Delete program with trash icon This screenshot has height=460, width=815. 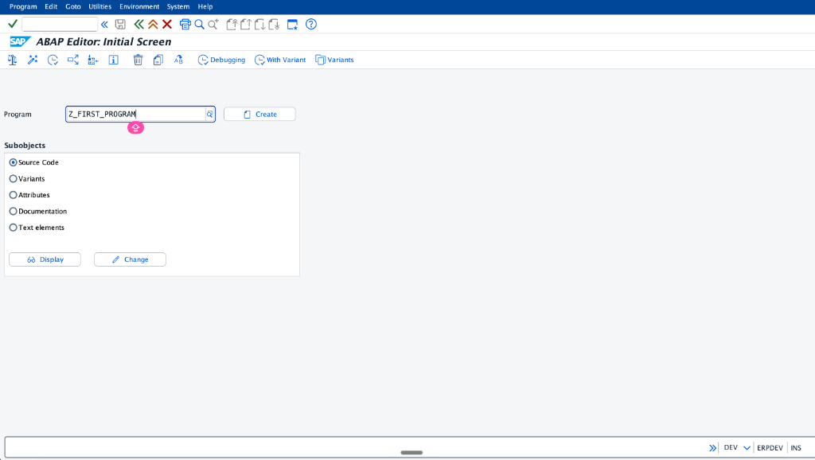[x=138, y=60]
